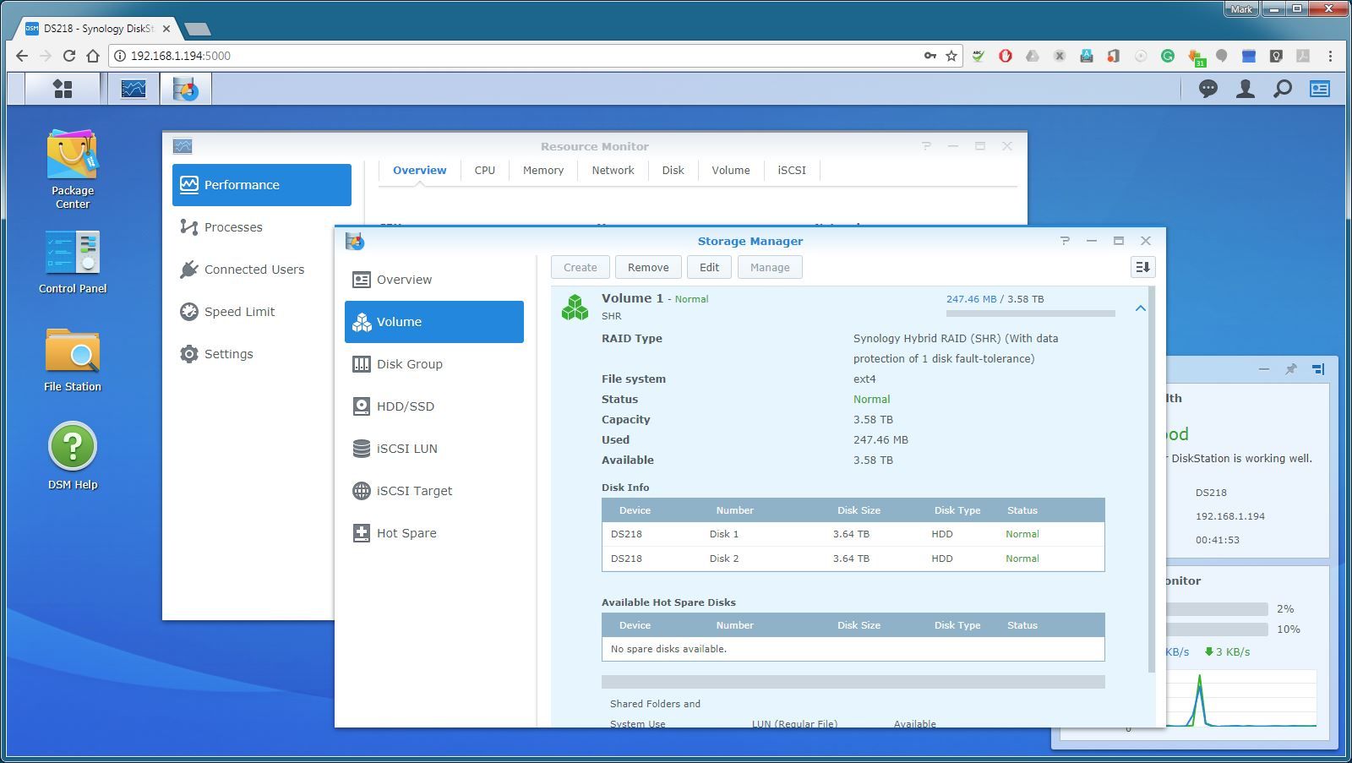1352x763 pixels.
Task: Select the DS218 Synology browser tab
Action: click(x=98, y=28)
